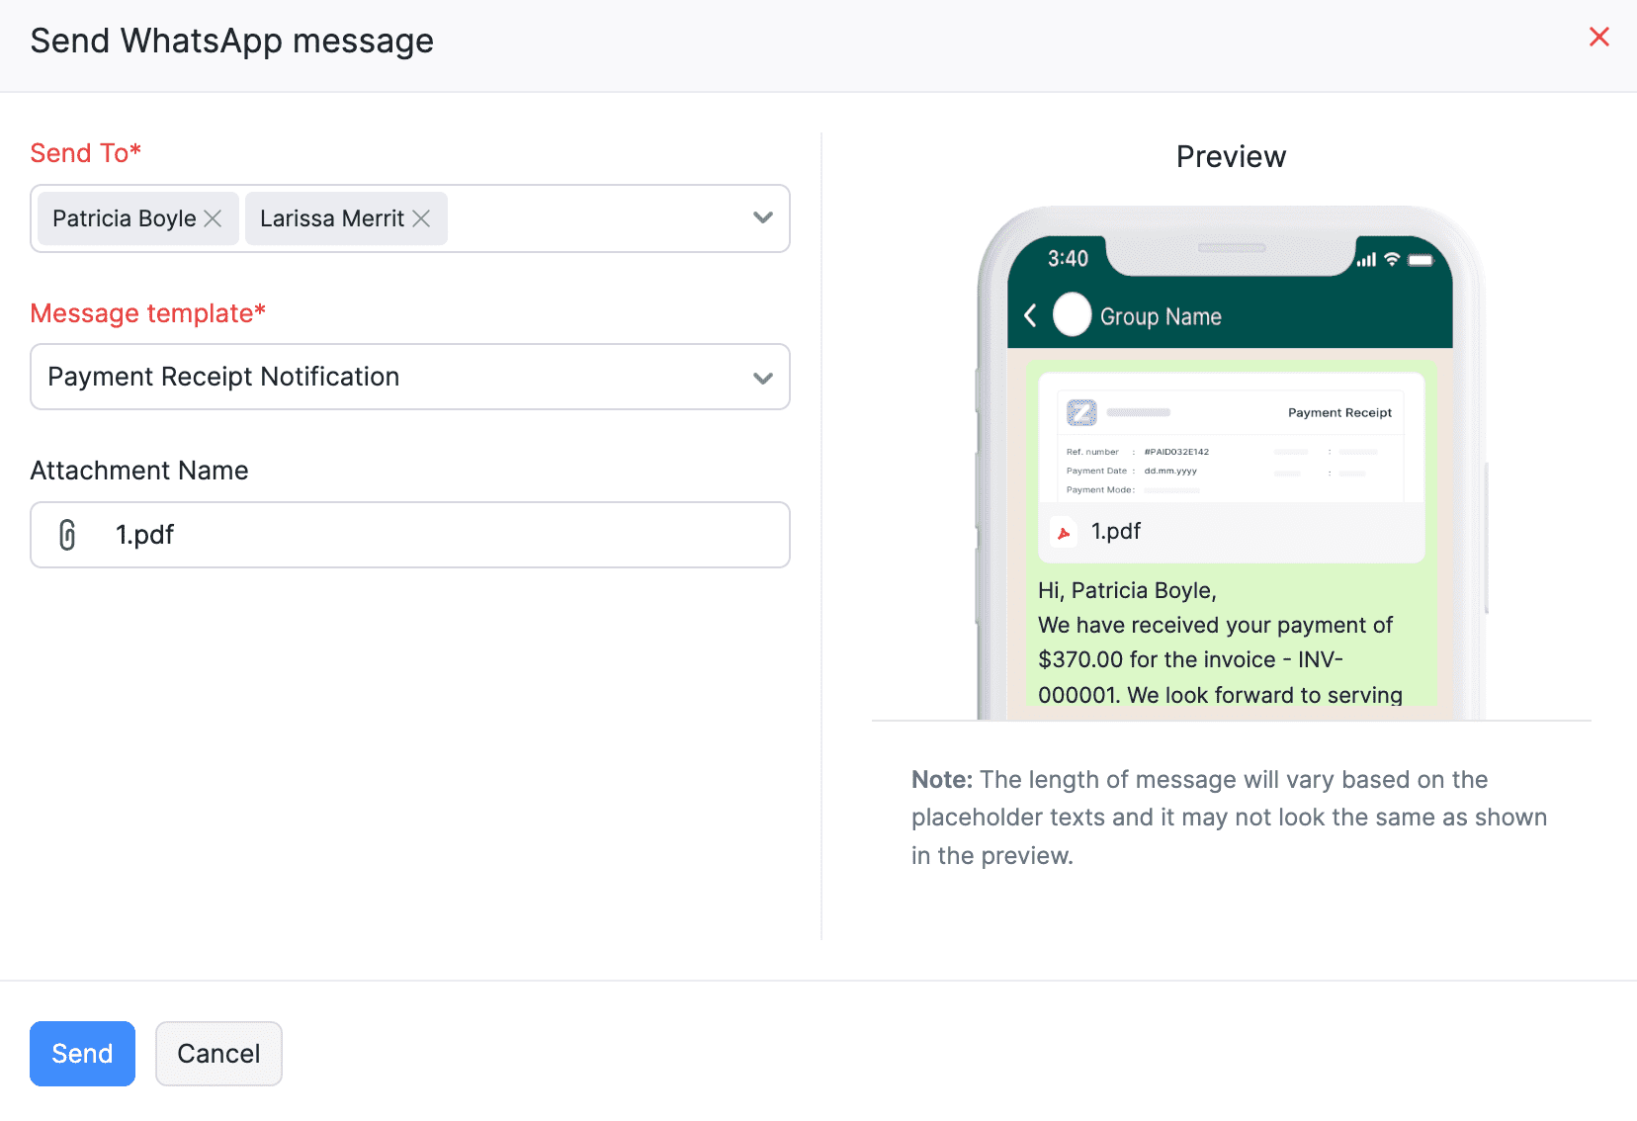This screenshot has width=1637, height=1121.
Task: Open the Message template dropdown
Action: pyautogui.click(x=761, y=377)
